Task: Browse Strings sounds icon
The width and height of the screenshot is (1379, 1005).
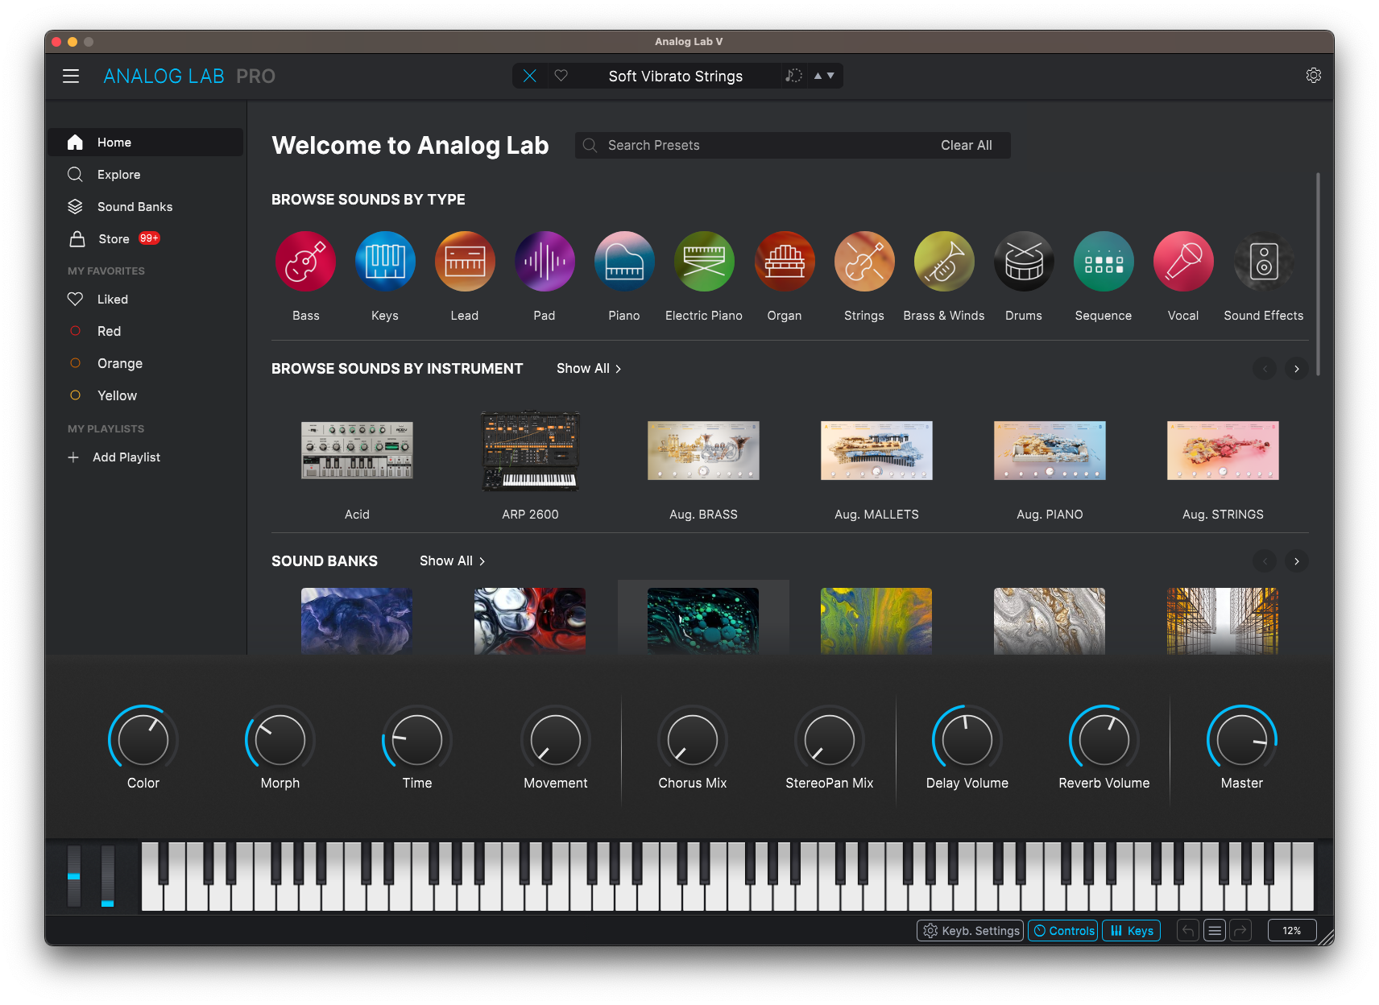Action: point(864,262)
